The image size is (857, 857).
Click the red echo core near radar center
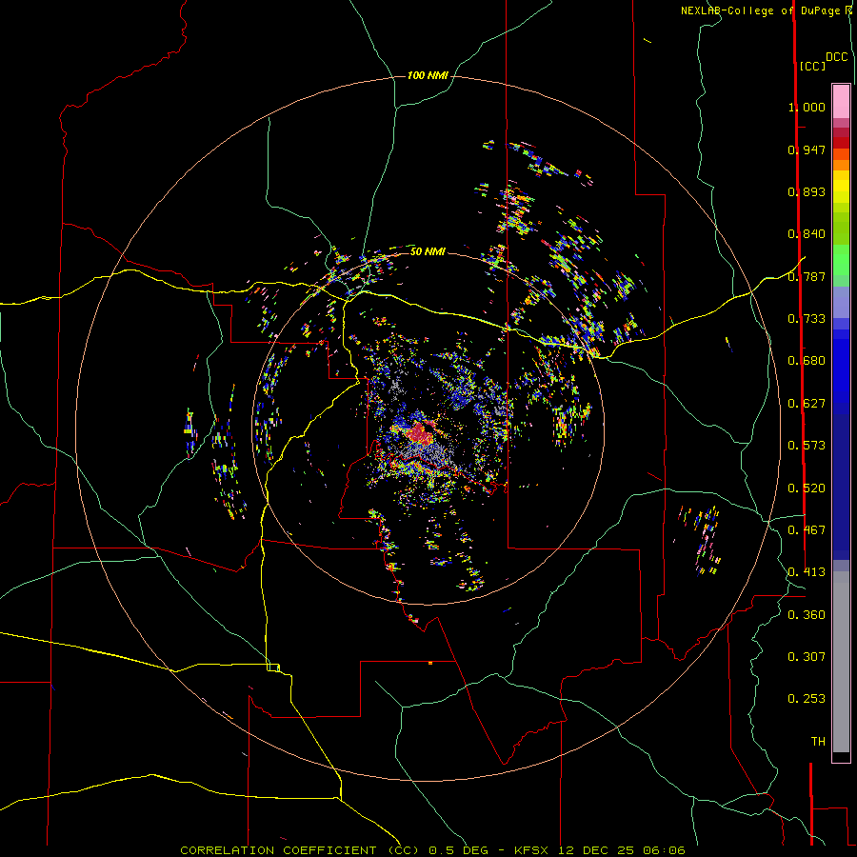[421, 432]
